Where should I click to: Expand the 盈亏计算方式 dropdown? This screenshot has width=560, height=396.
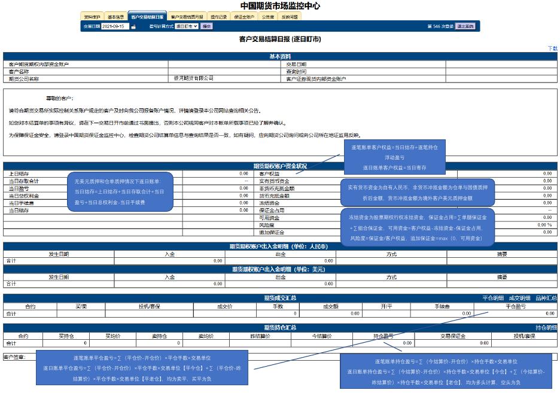tap(187, 26)
